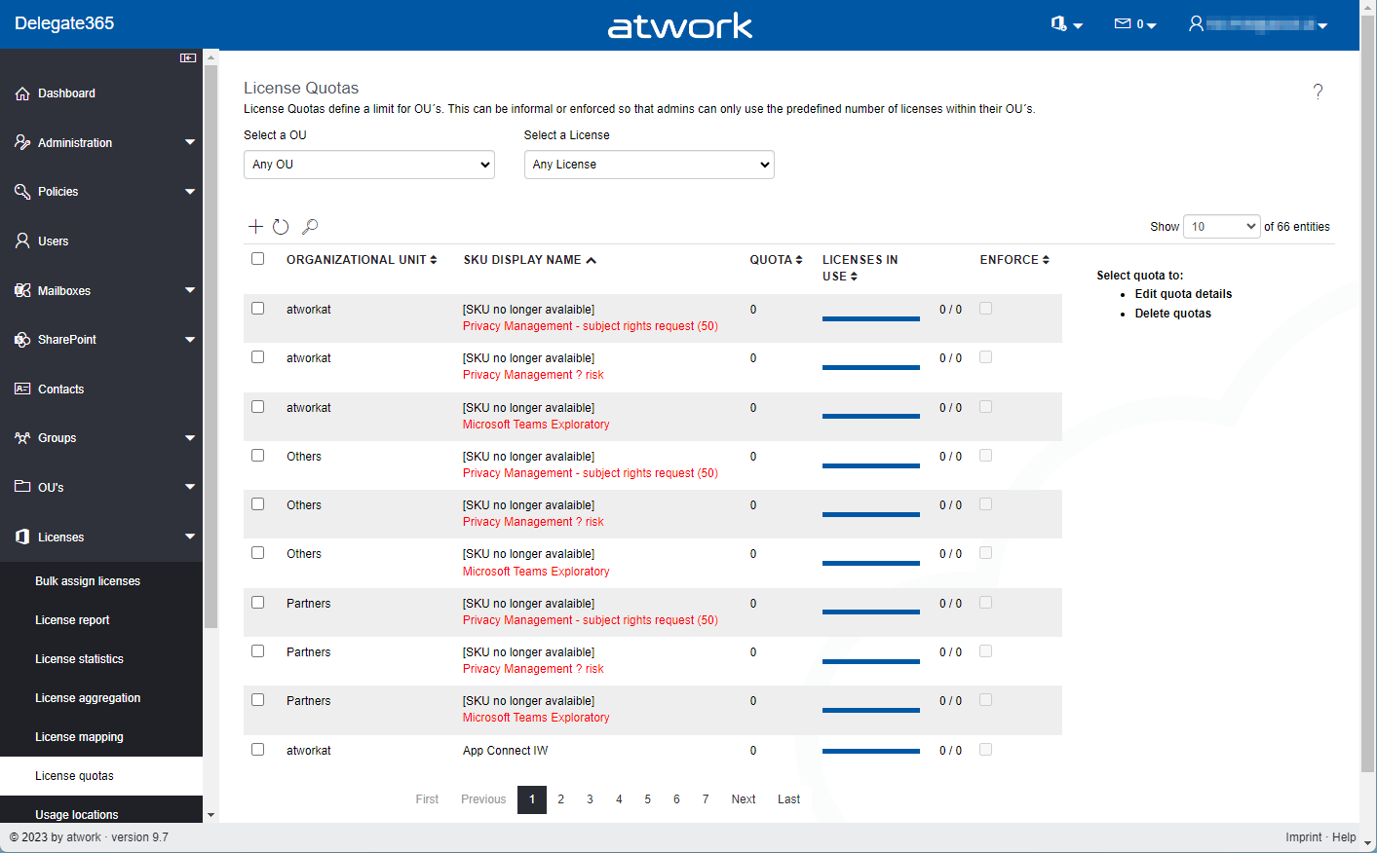Click the Imprint footer link
The height and width of the screenshot is (853, 1377).
(1303, 837)
